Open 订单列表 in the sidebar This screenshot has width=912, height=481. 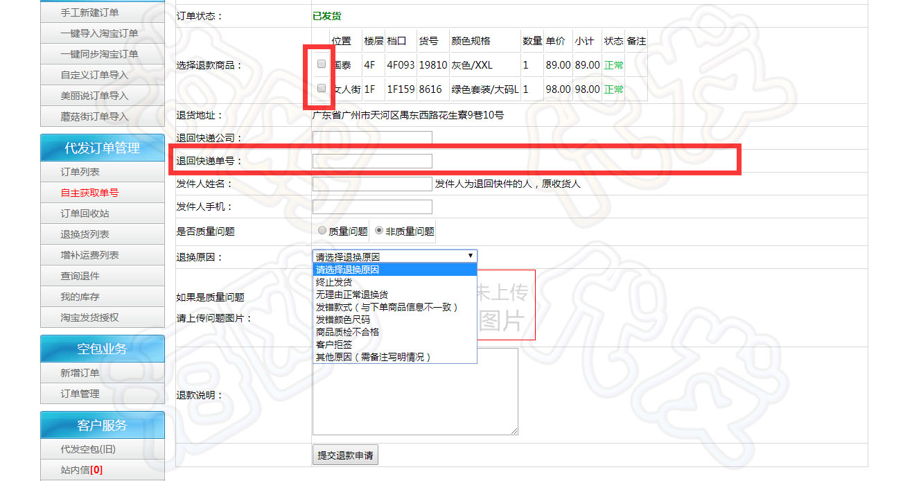point(80,172)
